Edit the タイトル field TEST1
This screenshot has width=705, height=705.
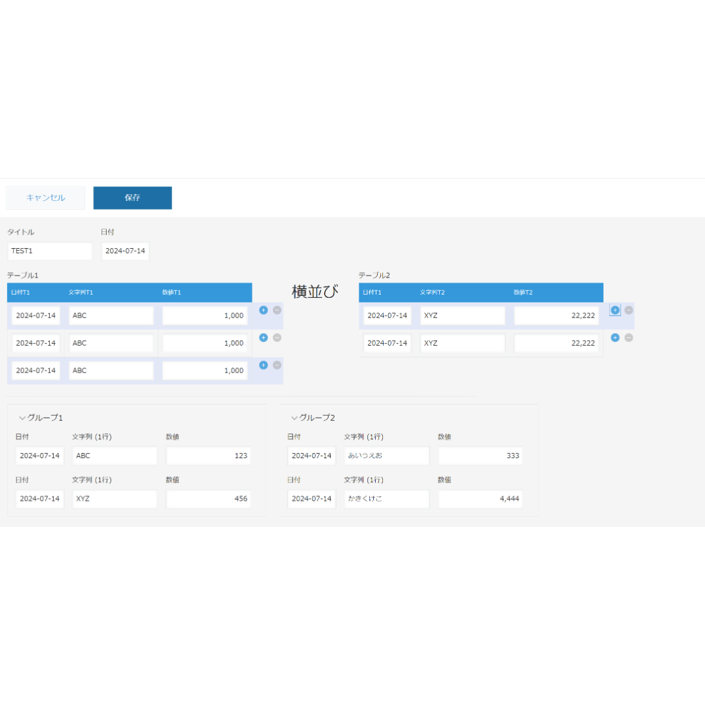pyautogui.click(x=50, y=251)
